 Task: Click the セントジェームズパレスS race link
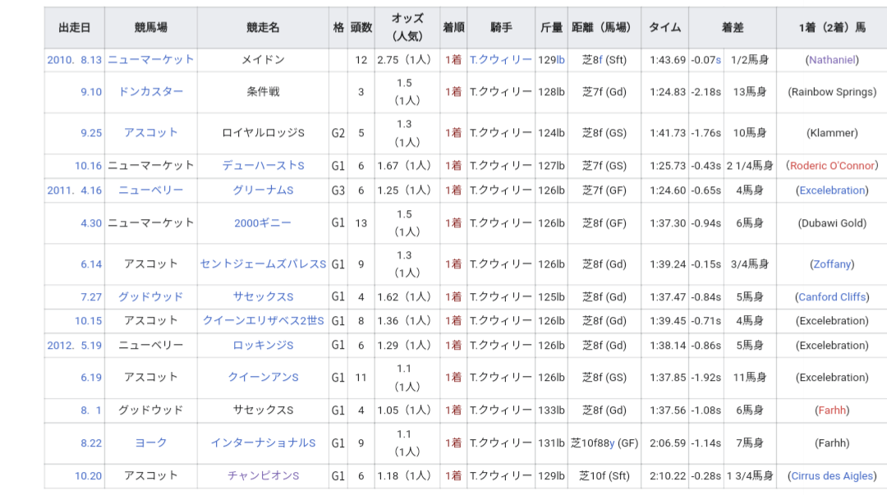[x=263, y=264]
